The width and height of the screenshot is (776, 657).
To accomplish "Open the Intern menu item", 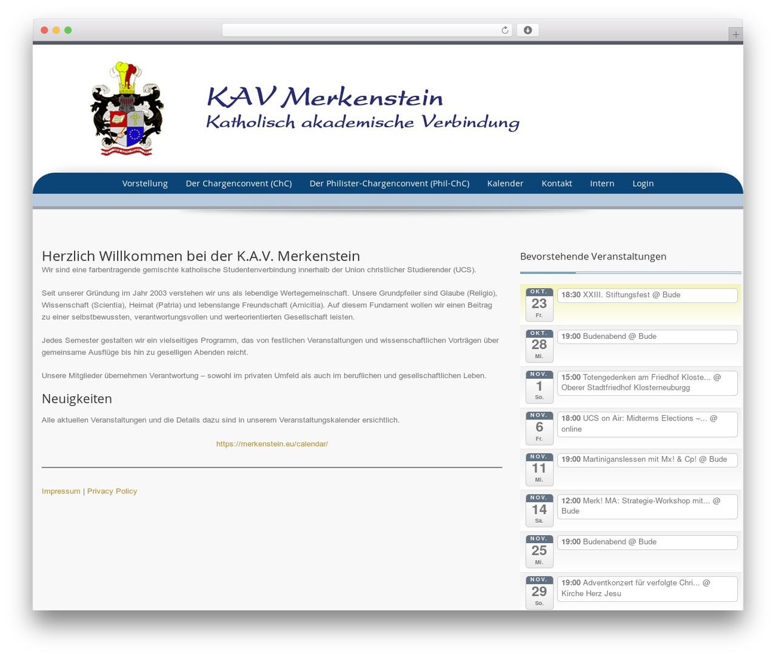I will (602, 184).
